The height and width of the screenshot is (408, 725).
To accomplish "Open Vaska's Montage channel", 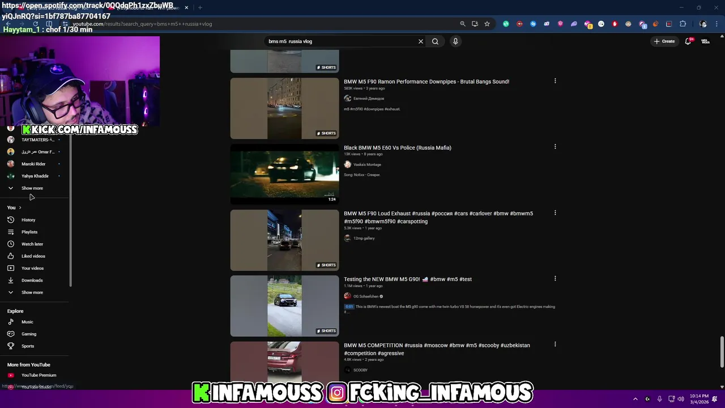I will coord(367,164).
